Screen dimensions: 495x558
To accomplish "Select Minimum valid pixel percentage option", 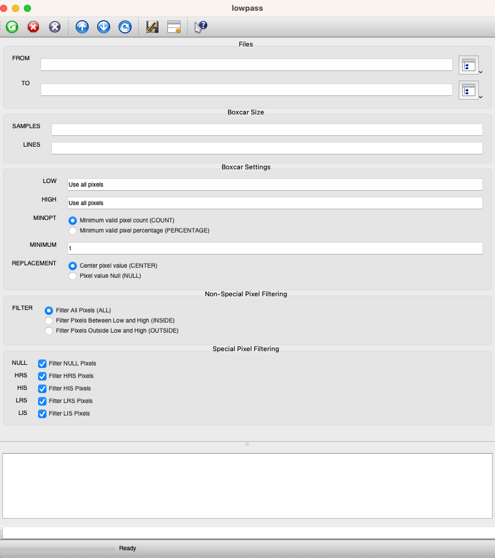I will point(73,230).
